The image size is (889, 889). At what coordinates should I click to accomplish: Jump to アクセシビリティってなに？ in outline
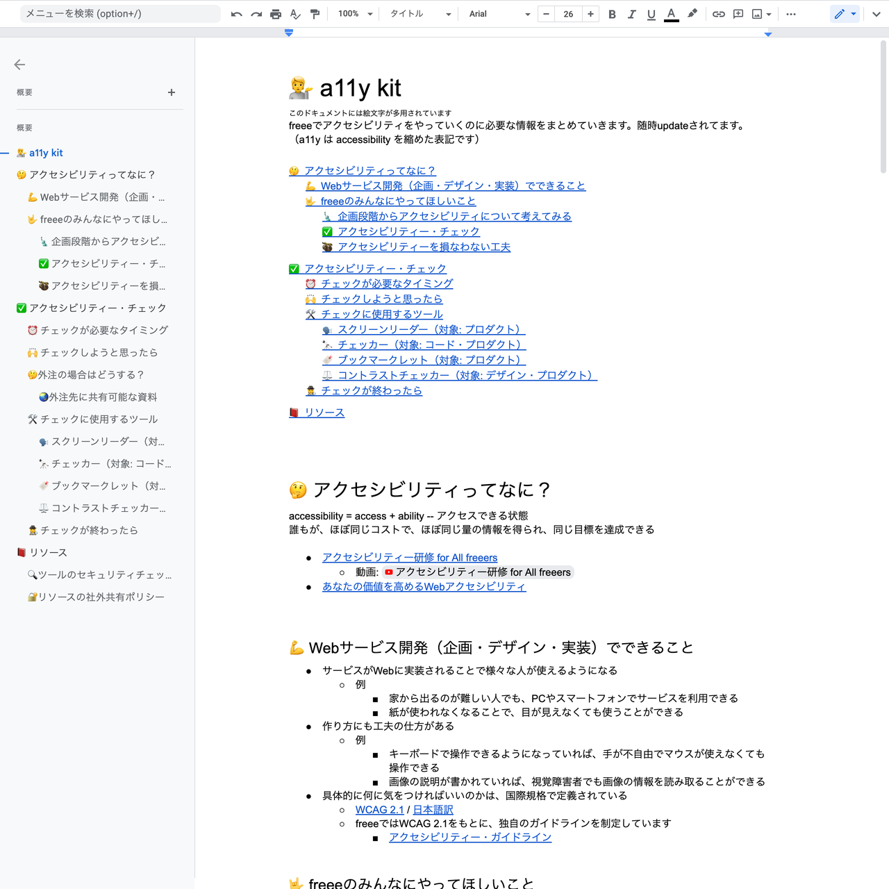85,175
